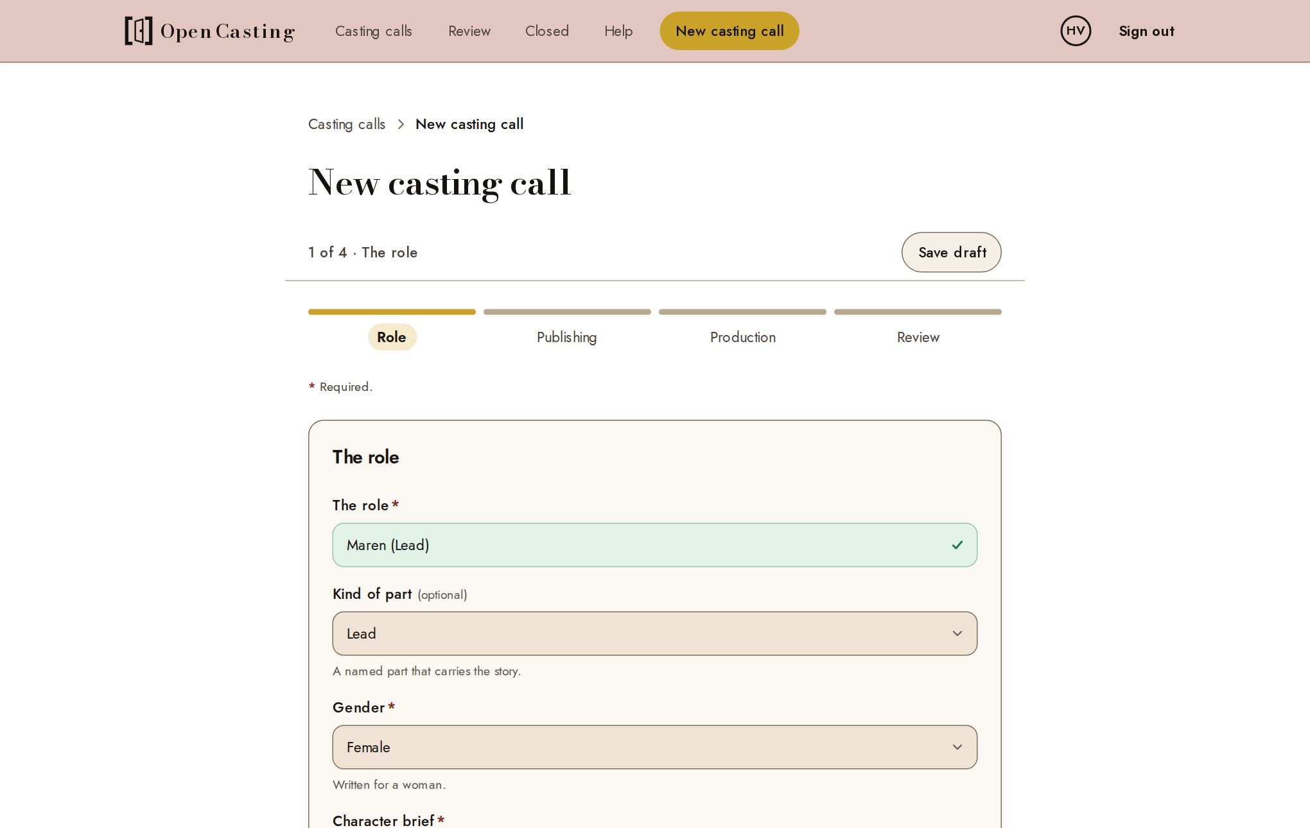The image size is (1310, 828).
Task: Click 'A named part that carries the story.' hint
Action: tap(426, 671)
